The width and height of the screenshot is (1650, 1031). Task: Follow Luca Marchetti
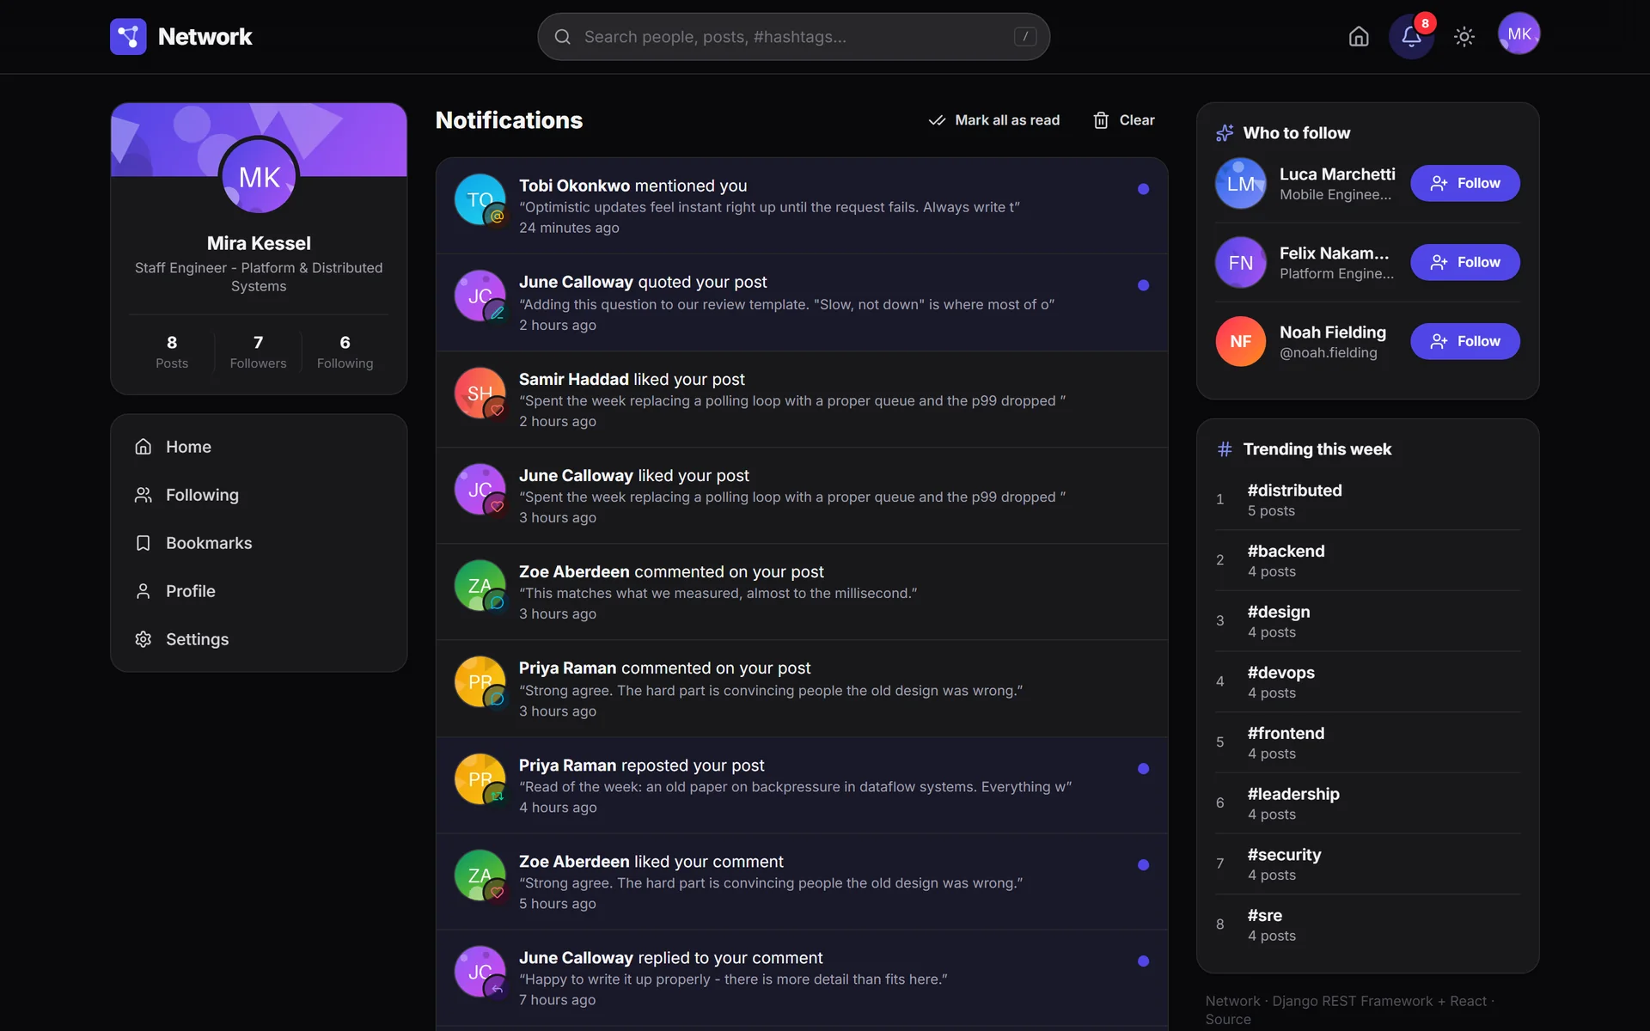(x=1464, y=183)
